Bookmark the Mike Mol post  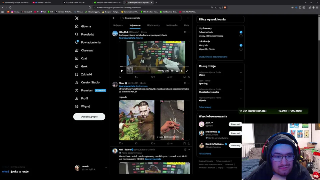pos(184,77)
